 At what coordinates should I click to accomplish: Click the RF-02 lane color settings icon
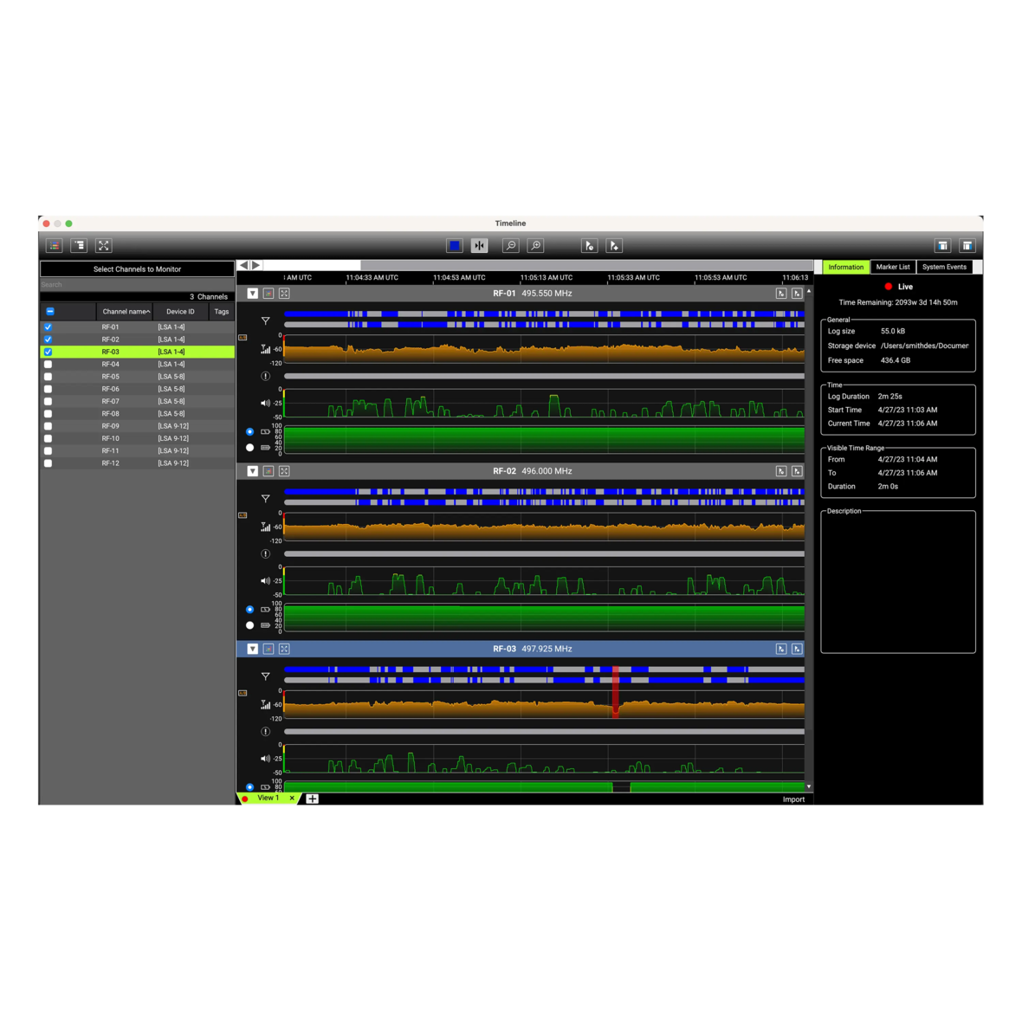pos(268,471)
